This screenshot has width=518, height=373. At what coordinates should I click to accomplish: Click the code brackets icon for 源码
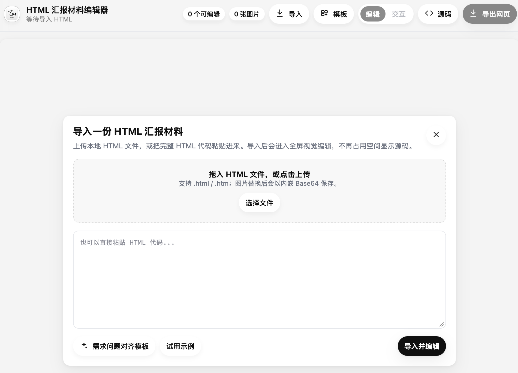tap(429, 13)
